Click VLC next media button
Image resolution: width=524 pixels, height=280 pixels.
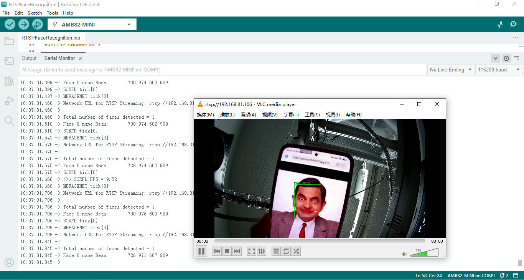[x=237, y=251]
